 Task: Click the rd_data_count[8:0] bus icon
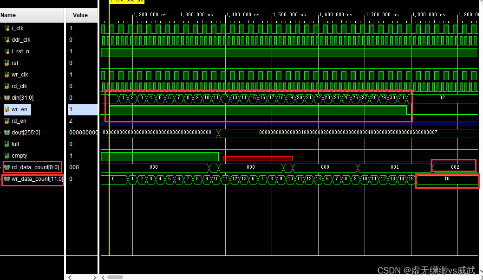[x=7, y=167]
